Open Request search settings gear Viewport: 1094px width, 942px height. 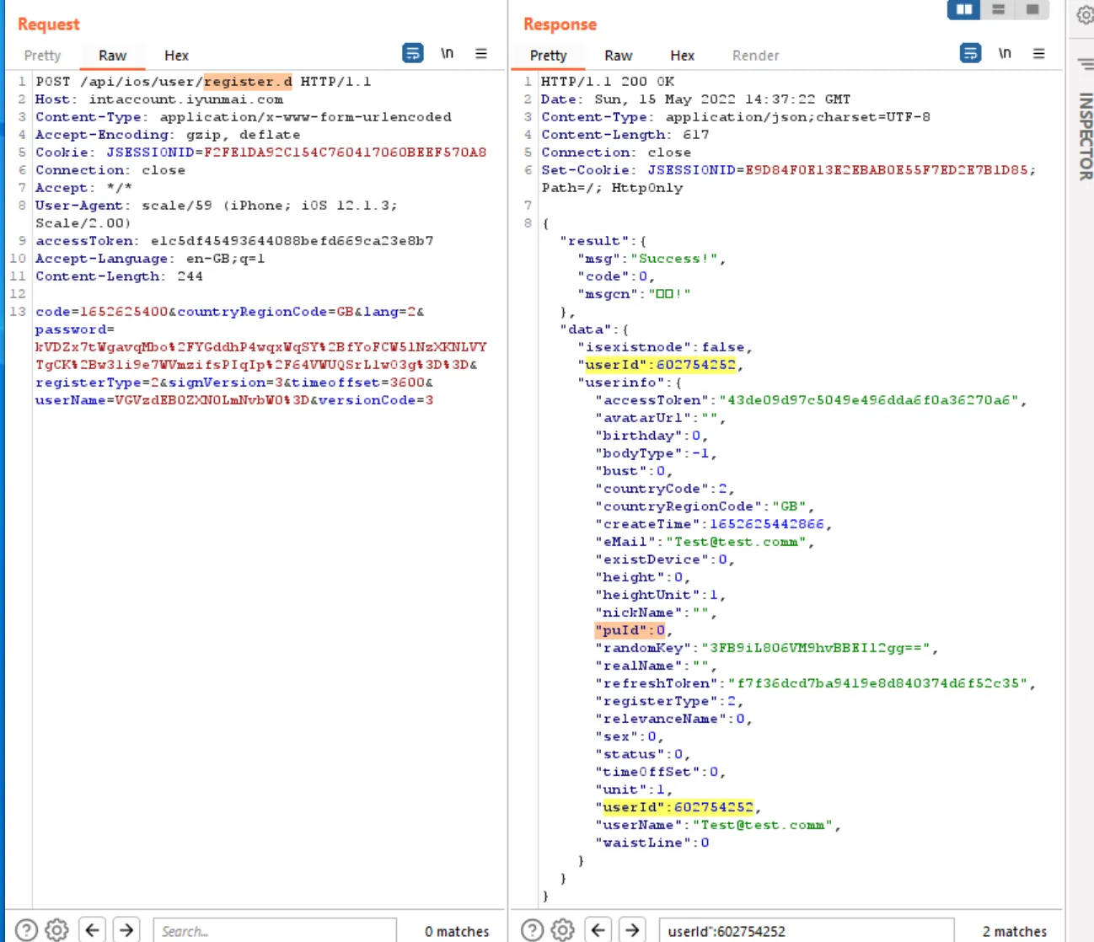[x=56, y=930]
